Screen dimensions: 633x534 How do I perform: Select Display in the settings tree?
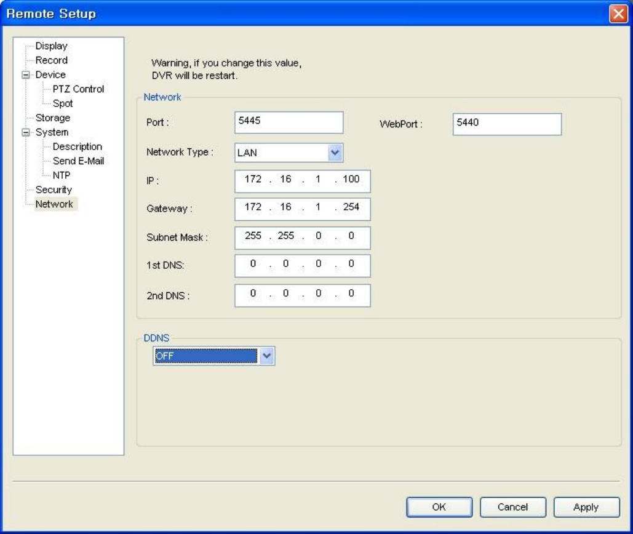(51, 46)
